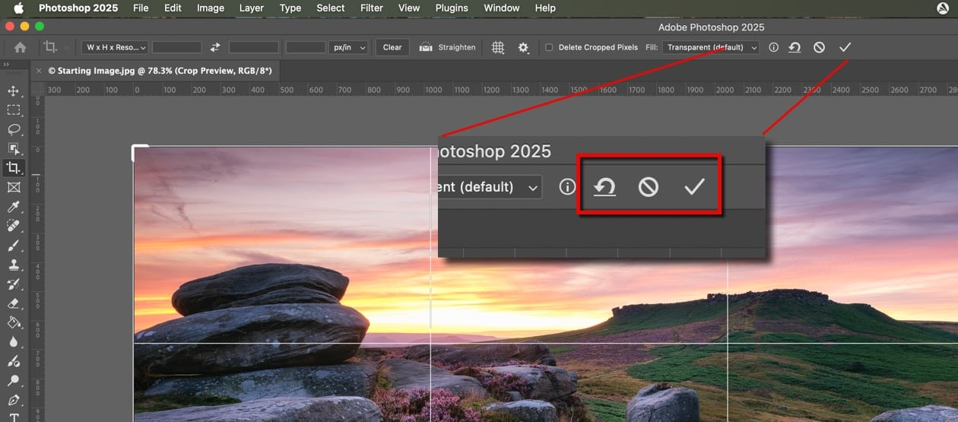The image size is (958, 422).
Task: Open the Type menu
Action: click(x=290, y=8)
